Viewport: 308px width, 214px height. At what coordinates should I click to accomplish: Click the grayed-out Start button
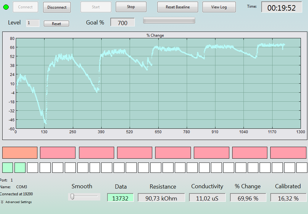tap(96, 7)
